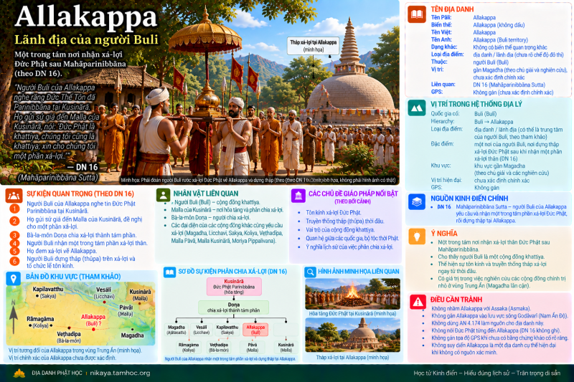Click the 'Quốc gia cổ:' field label
The height and width of the screenshot is (382, 574).
tap(445, 114)
